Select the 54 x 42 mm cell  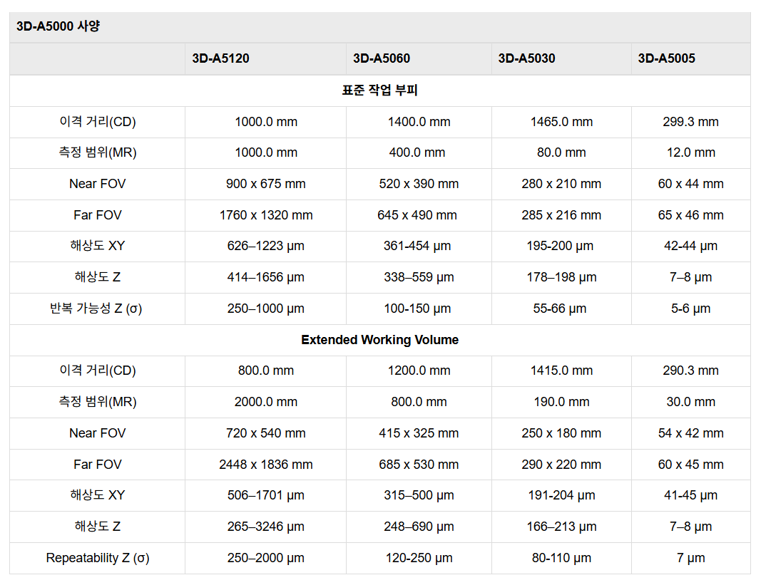coord(690,433)
